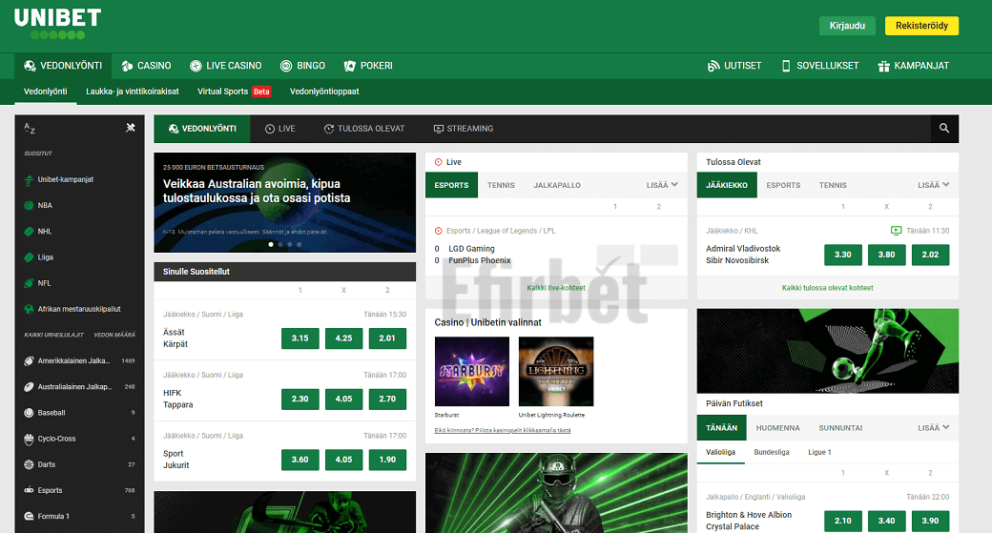Viewport: 992px width, 533px height.
Task: Click the Formula 1 helmet icon
Action: pyautogui.click(x=29, y=517)
